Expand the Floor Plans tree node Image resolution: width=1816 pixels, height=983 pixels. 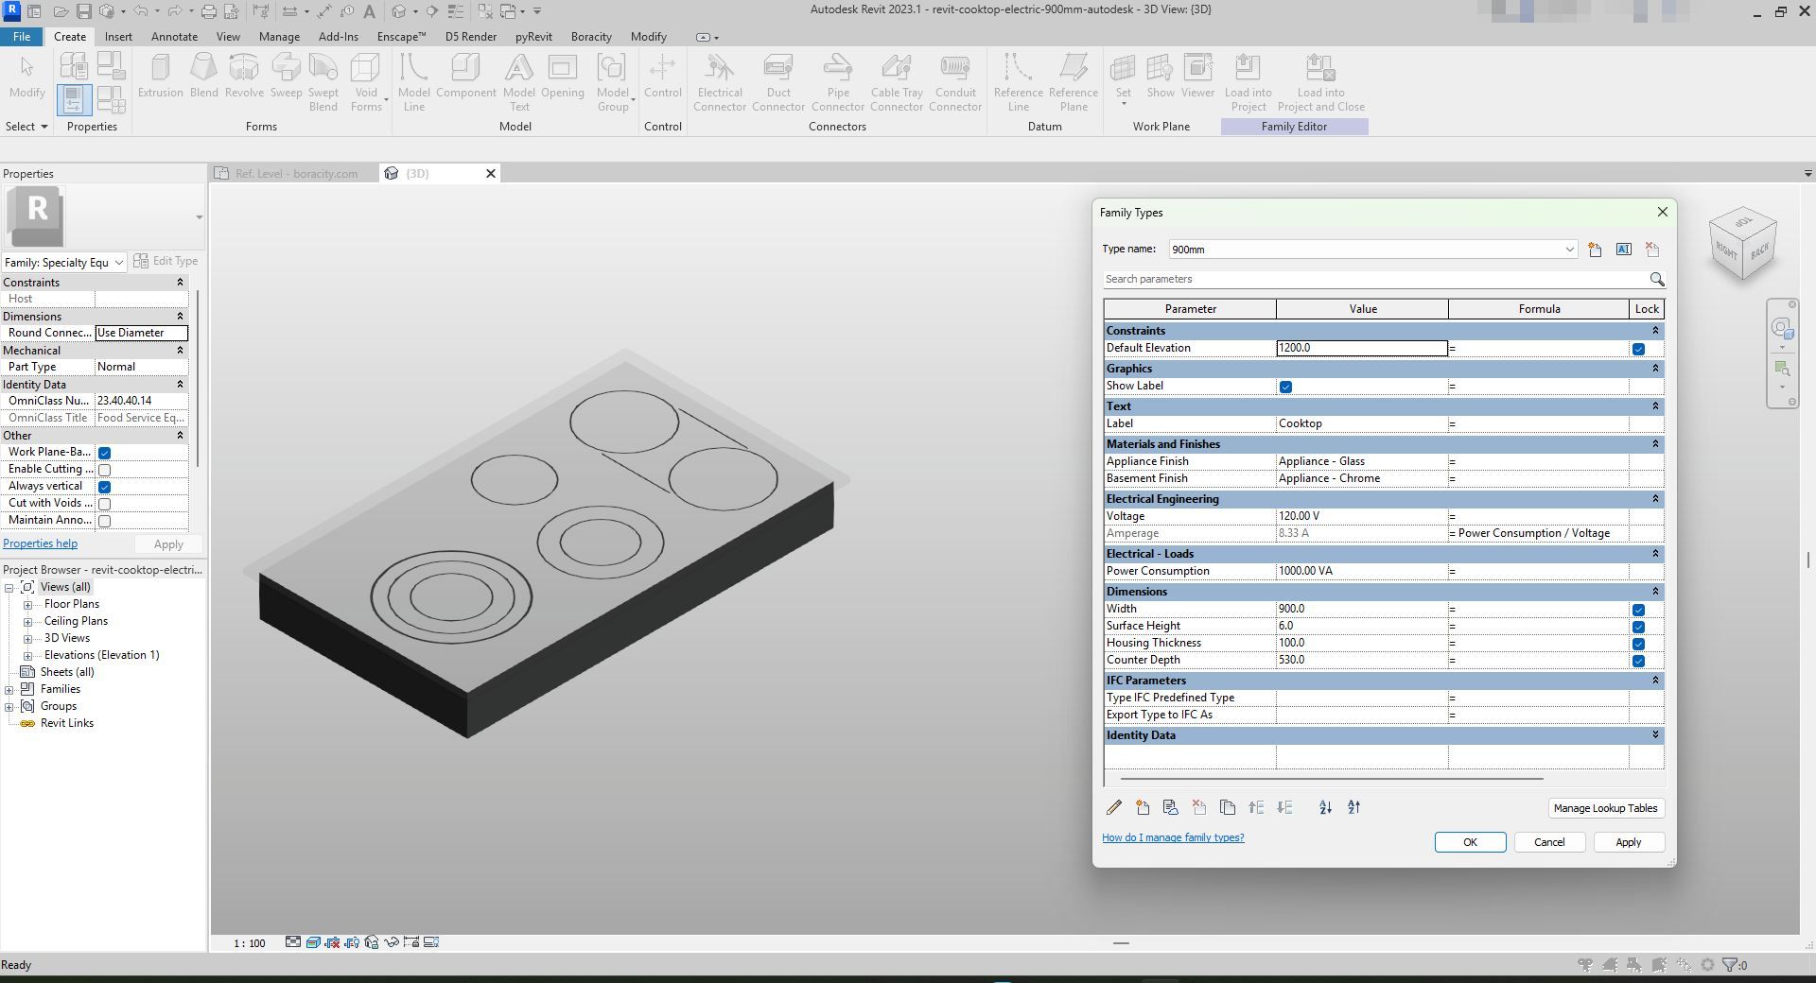coord(28,605)
